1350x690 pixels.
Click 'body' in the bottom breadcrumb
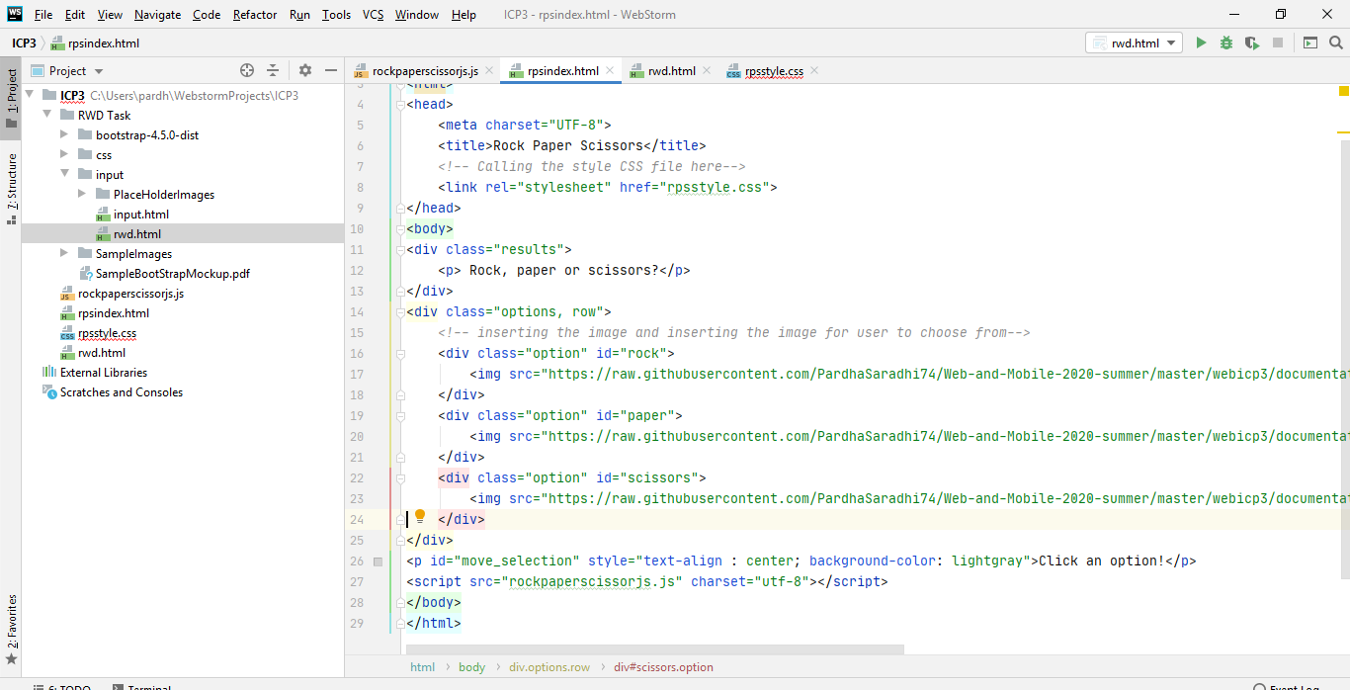click(472, 667)
